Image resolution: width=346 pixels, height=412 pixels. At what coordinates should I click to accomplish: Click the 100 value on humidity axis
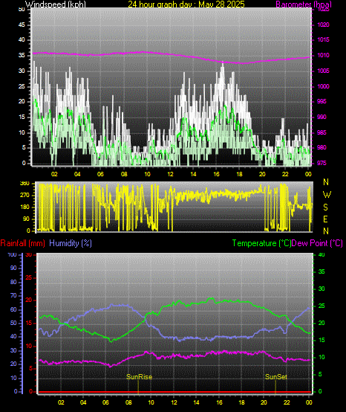point(12,254)
